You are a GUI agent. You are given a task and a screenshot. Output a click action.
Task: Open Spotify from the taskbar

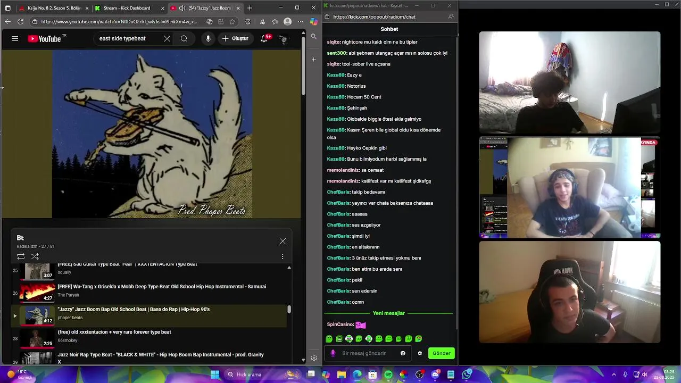coord(388,374)
